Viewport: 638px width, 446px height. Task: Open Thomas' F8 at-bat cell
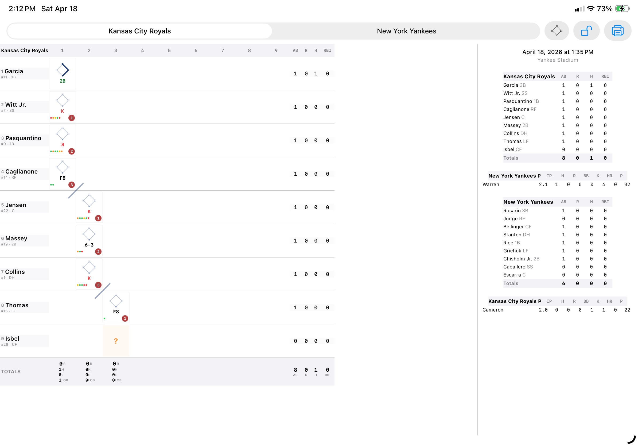click(116, 307)
